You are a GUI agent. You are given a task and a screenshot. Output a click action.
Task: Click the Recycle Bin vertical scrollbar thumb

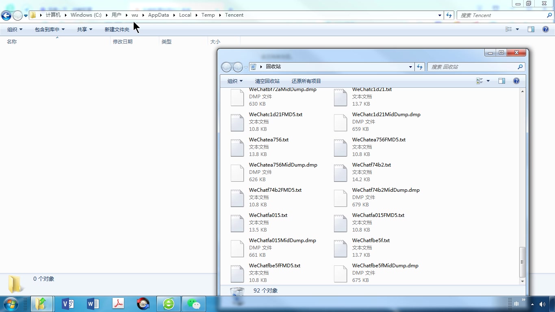click(522, 262)
